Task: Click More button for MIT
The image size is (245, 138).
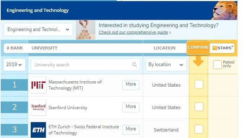Action: [131, 85]
